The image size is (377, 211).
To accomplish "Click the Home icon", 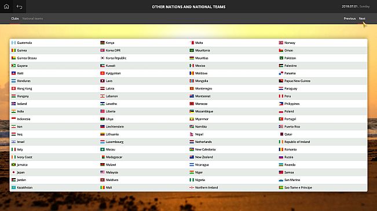I will [x=6, y=6].
